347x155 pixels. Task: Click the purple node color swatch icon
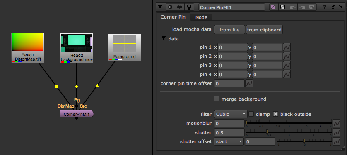coord(273,7)
